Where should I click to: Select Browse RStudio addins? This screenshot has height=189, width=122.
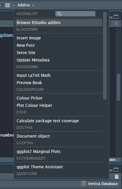[x=59, y=23]
